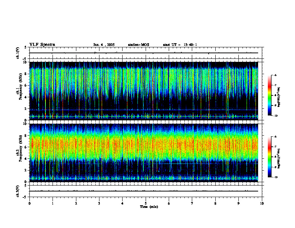Click time axis tick label "5"
This screenshot has width=295, height=228.
coord(146,203)
